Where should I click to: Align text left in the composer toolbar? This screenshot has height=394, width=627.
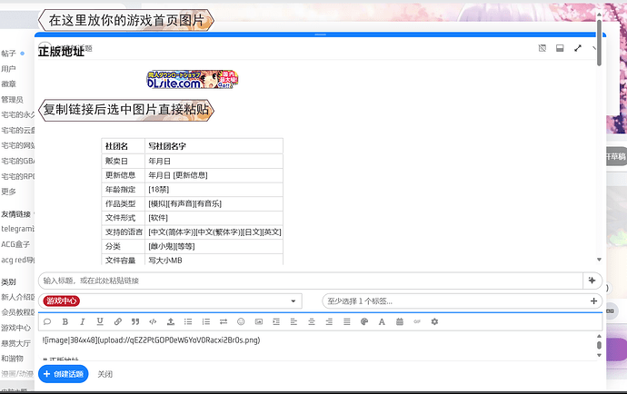[x=294, y=321]
